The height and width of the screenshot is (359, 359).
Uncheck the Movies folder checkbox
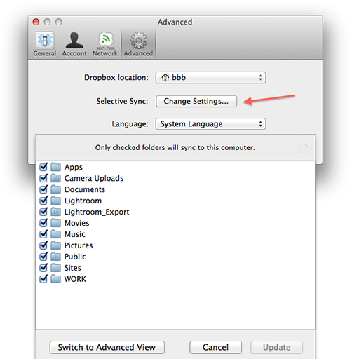(x=43, y=223)
